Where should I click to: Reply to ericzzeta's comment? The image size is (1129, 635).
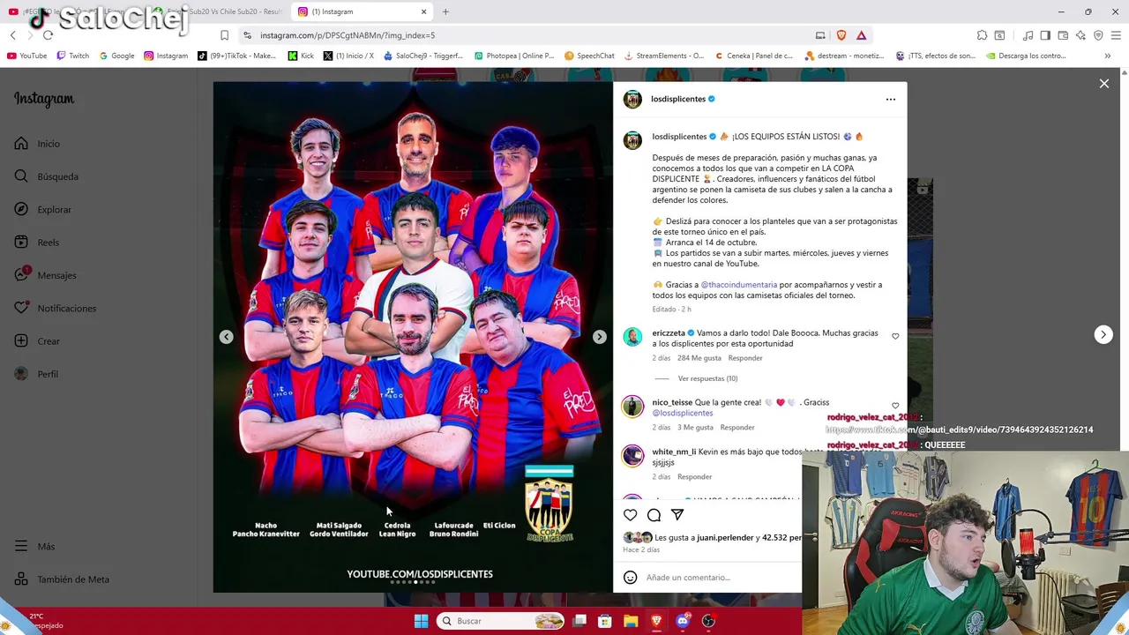[x=745, y=358]
